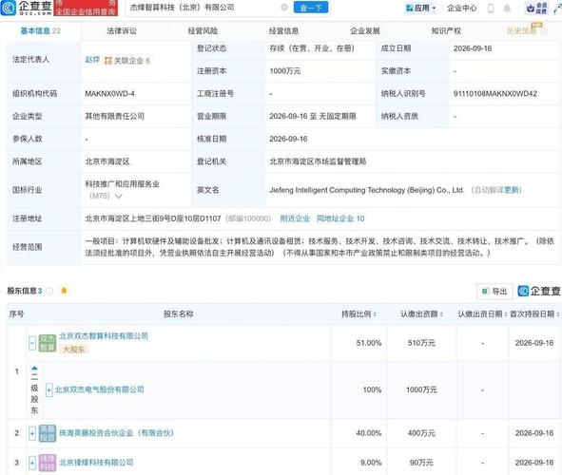Viewport: 562px width, 475px height.
Task: Click the 会员 crown icon
Action: pyautogui.click(x=536, y=9)
